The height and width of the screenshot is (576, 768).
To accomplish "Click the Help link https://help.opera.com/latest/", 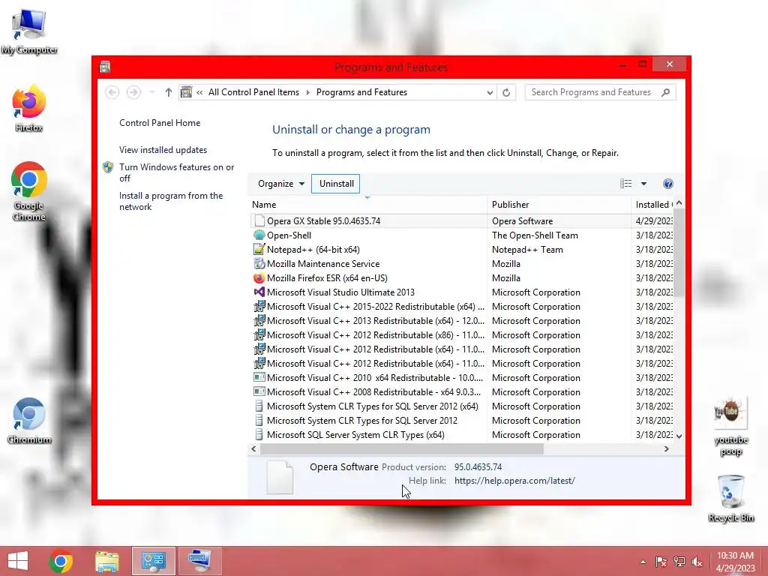I will pos(514,481).
